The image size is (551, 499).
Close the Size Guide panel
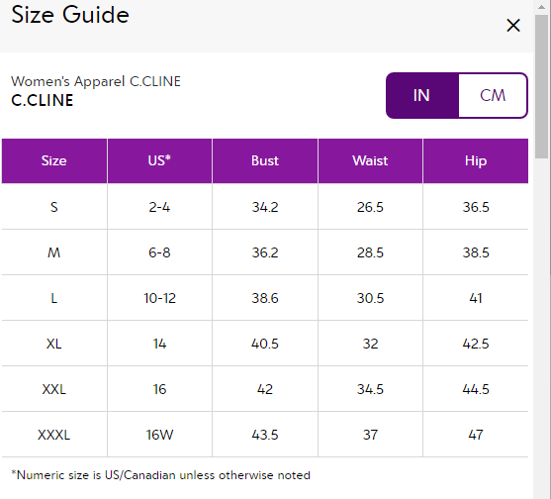tap(513, 26)
